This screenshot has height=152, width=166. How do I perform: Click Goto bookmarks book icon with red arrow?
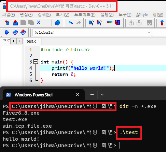pos(23,32)
